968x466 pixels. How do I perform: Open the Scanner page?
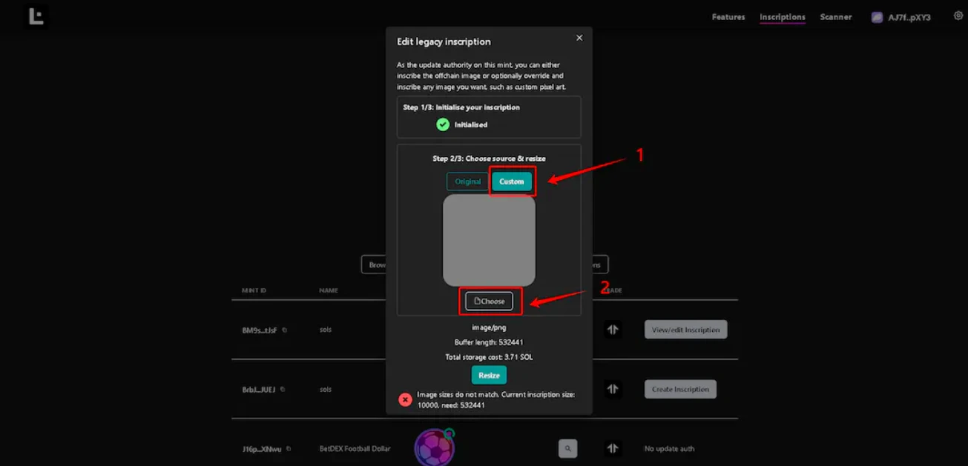tap(835, 17)
